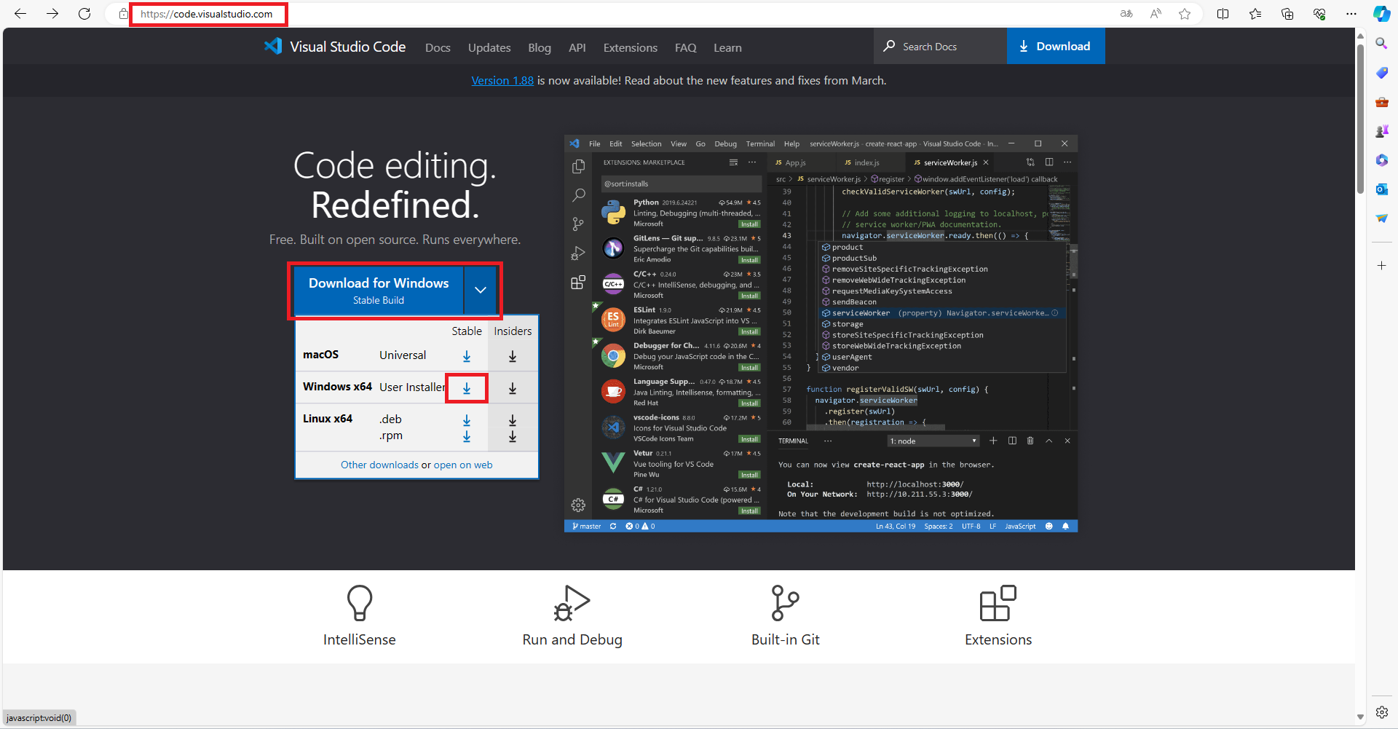Click Download for Windows Stable Build button
The image size is (1398, 729).
[379, 290]
